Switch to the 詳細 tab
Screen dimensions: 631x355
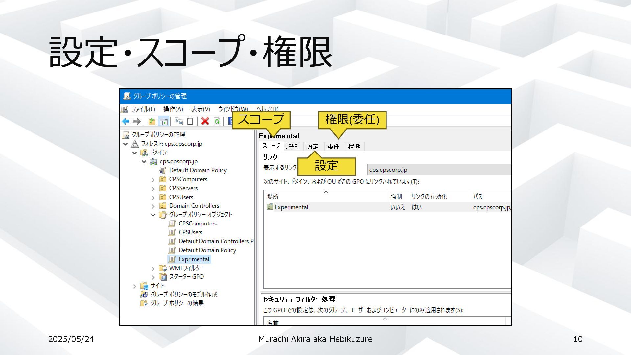tap(292, 147)
